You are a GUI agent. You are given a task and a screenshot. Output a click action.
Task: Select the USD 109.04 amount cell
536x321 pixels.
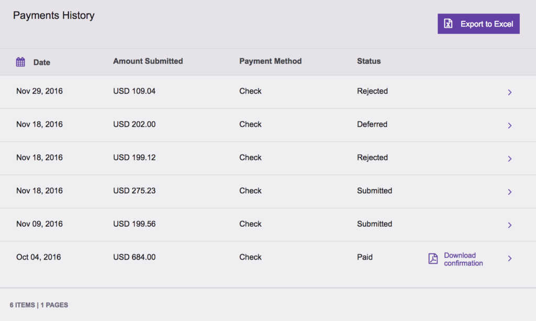(134, 91)
